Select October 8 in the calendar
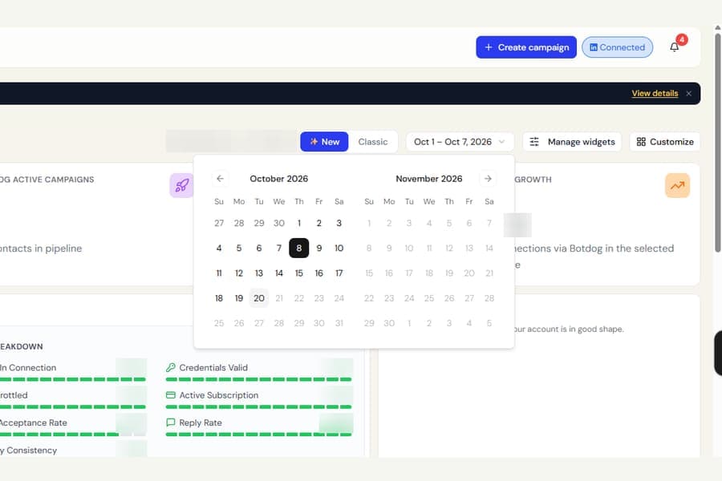Screen dimensions: 722x481 299,248
